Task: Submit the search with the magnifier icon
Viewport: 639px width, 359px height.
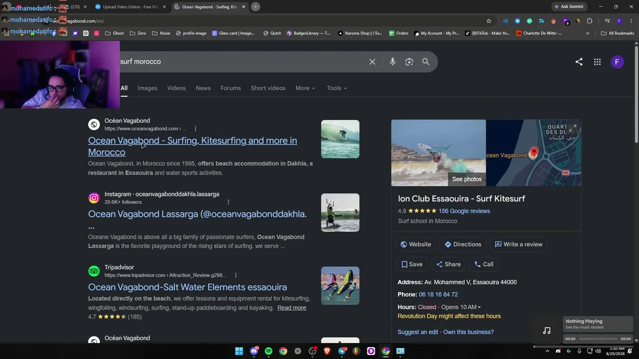Action: point(426,62)
